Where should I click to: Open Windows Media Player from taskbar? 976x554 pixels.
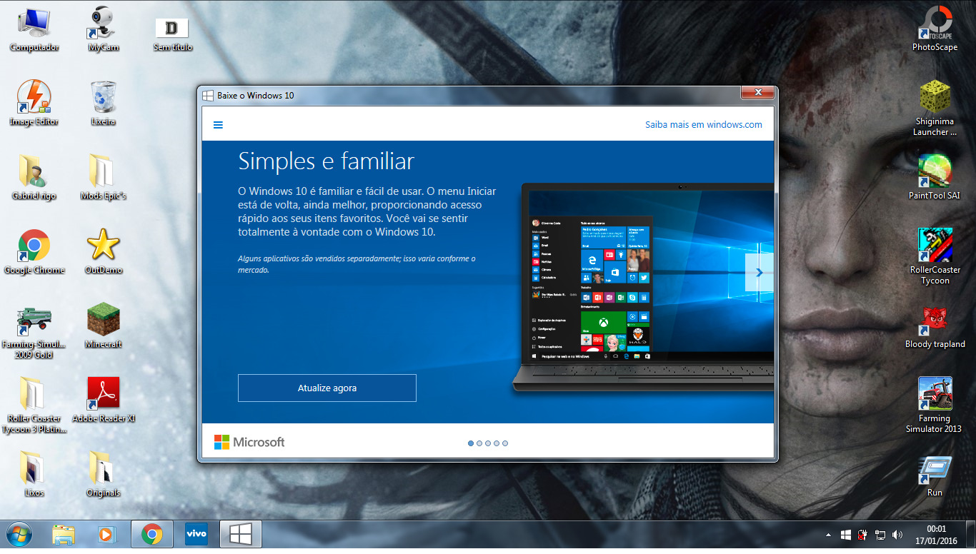[106, 534]
